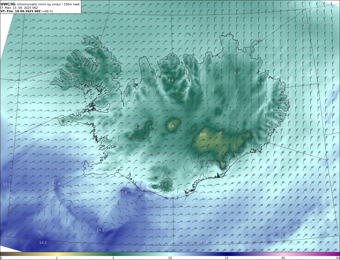Select the 9.9 precipitation value label
This screenshot has width=340, height=260.
[x=292, y=244]
